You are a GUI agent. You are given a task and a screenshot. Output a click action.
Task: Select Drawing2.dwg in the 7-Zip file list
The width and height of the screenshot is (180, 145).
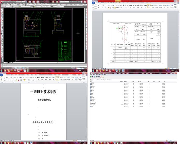click(93, 103)
